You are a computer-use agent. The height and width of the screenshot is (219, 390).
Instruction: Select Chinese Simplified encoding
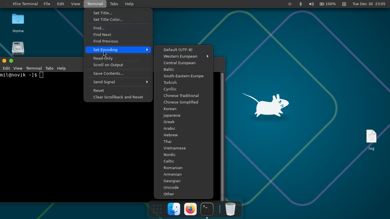tap(184, 102)
